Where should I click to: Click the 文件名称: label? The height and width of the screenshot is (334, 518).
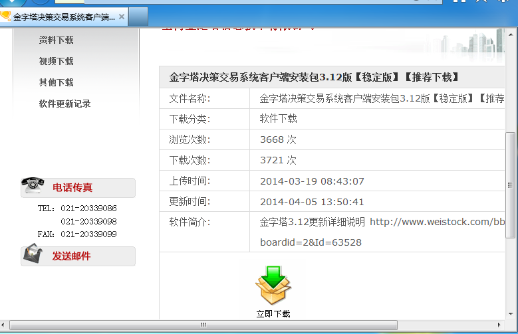tap(190, 98)
